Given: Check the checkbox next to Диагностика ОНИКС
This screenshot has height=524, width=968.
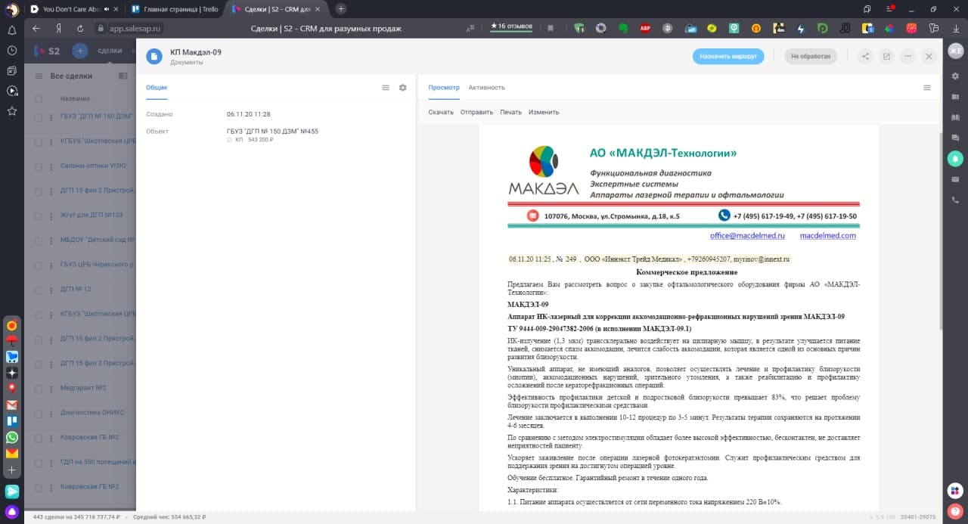Looking at the screenshot, I should point(39,412).
